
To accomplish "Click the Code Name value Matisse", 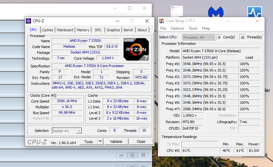I will (69, 46).
